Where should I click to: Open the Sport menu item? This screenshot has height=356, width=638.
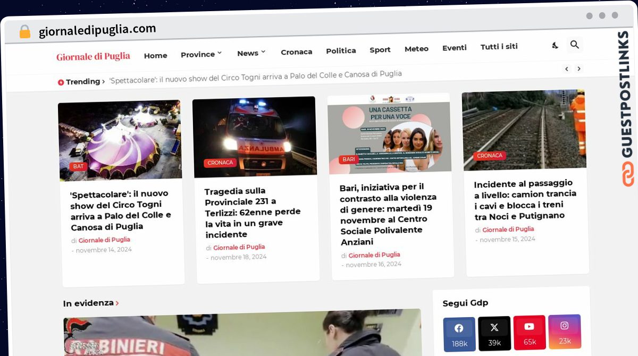tap(380, 49)
